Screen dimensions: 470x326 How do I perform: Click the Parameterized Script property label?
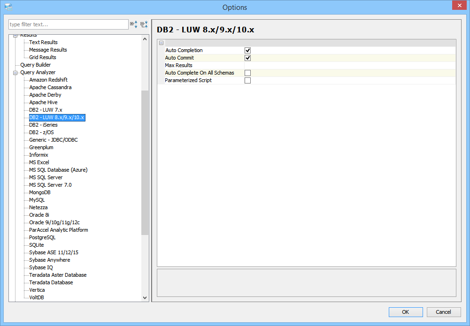(188, 80)
